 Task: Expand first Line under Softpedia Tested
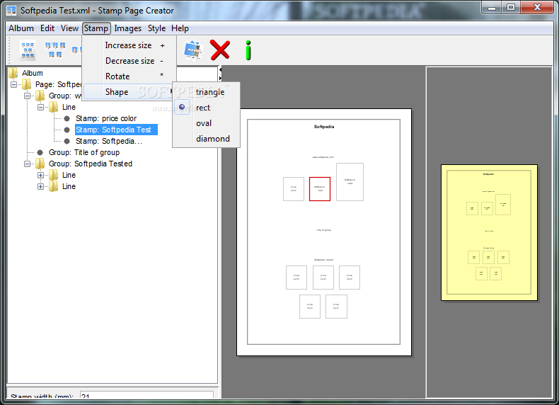pyautogui.click(x=40, y=175)
